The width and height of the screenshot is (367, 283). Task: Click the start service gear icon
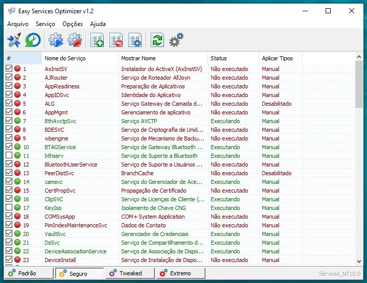tap(56, 40)
